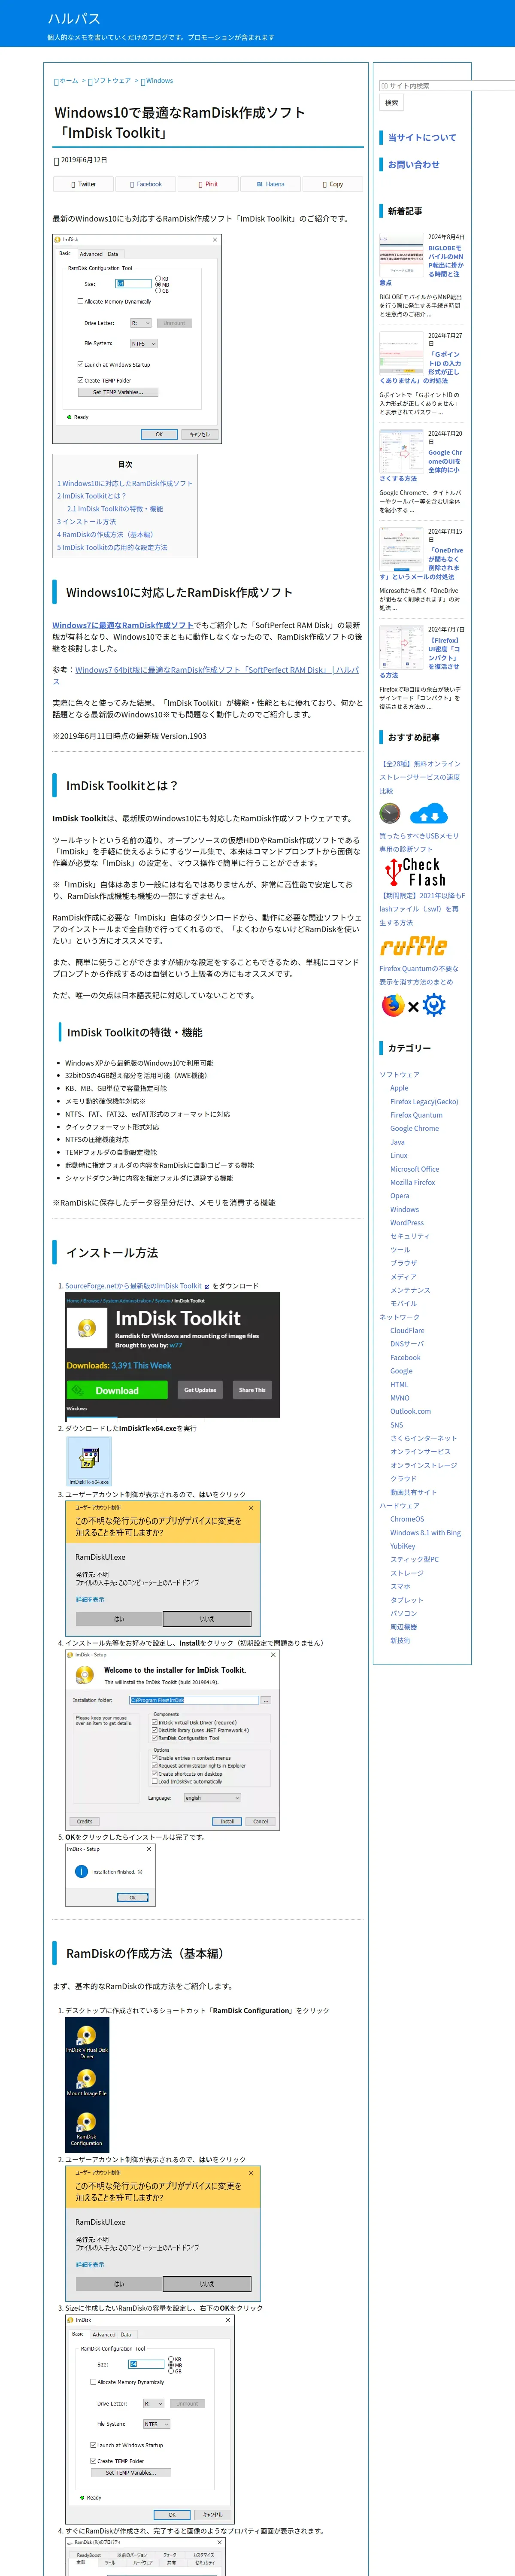Jump to ImDisk Toolkitとは？ in the table of contents
The image size is (515, 2576).
click(91, 496)
